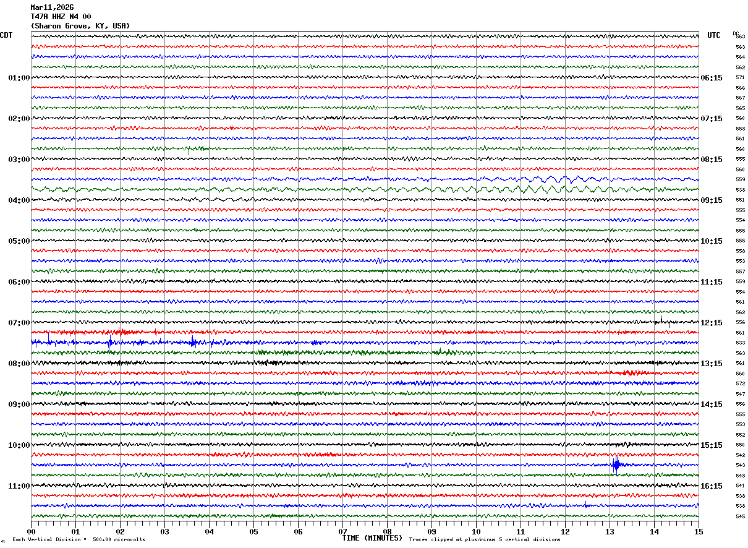Click the 00 minute tick label

point(31,531)
